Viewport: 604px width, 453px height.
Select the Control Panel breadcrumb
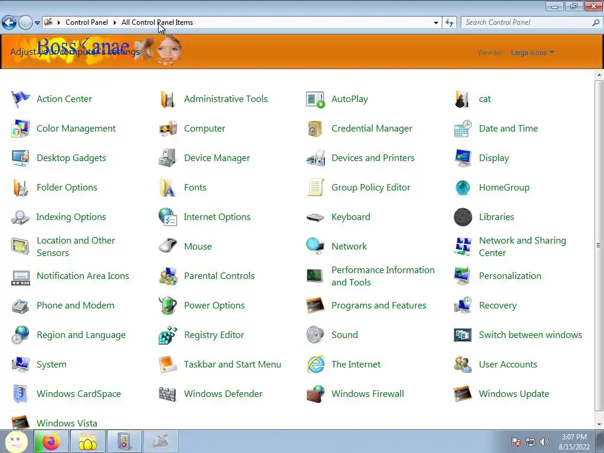pos(87,22)
